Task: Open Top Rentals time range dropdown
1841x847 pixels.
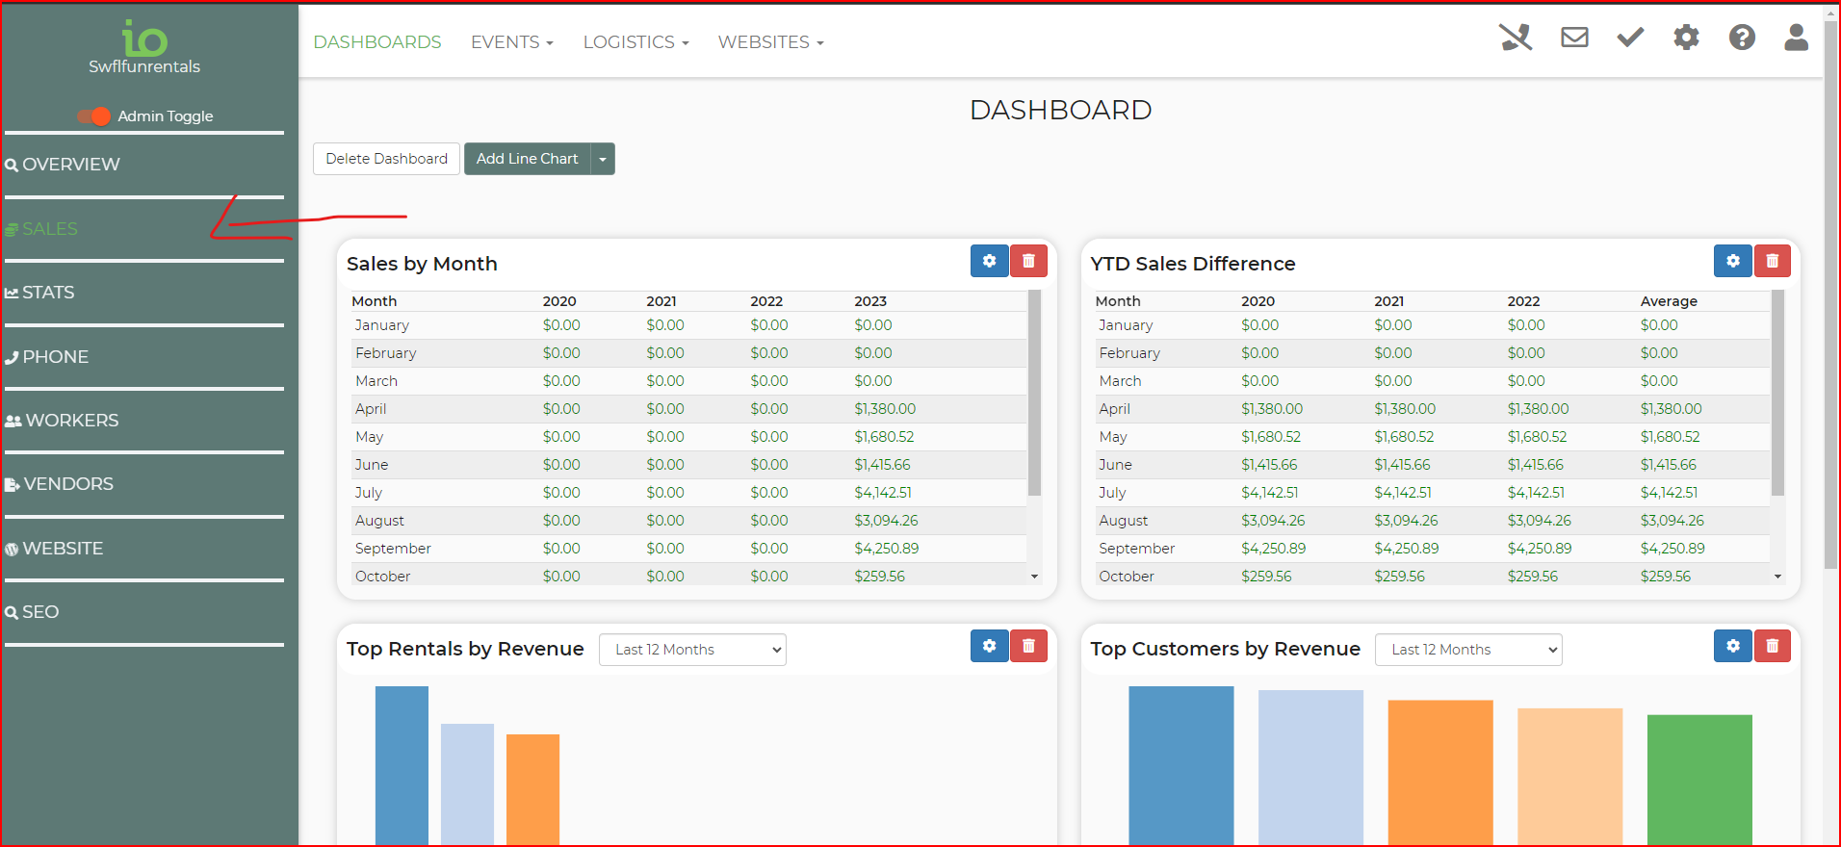Action: (692, 650)
